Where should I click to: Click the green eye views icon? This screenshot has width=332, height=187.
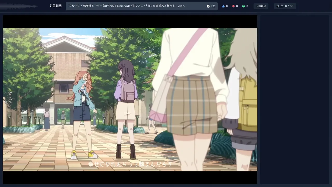click(243, 6)
